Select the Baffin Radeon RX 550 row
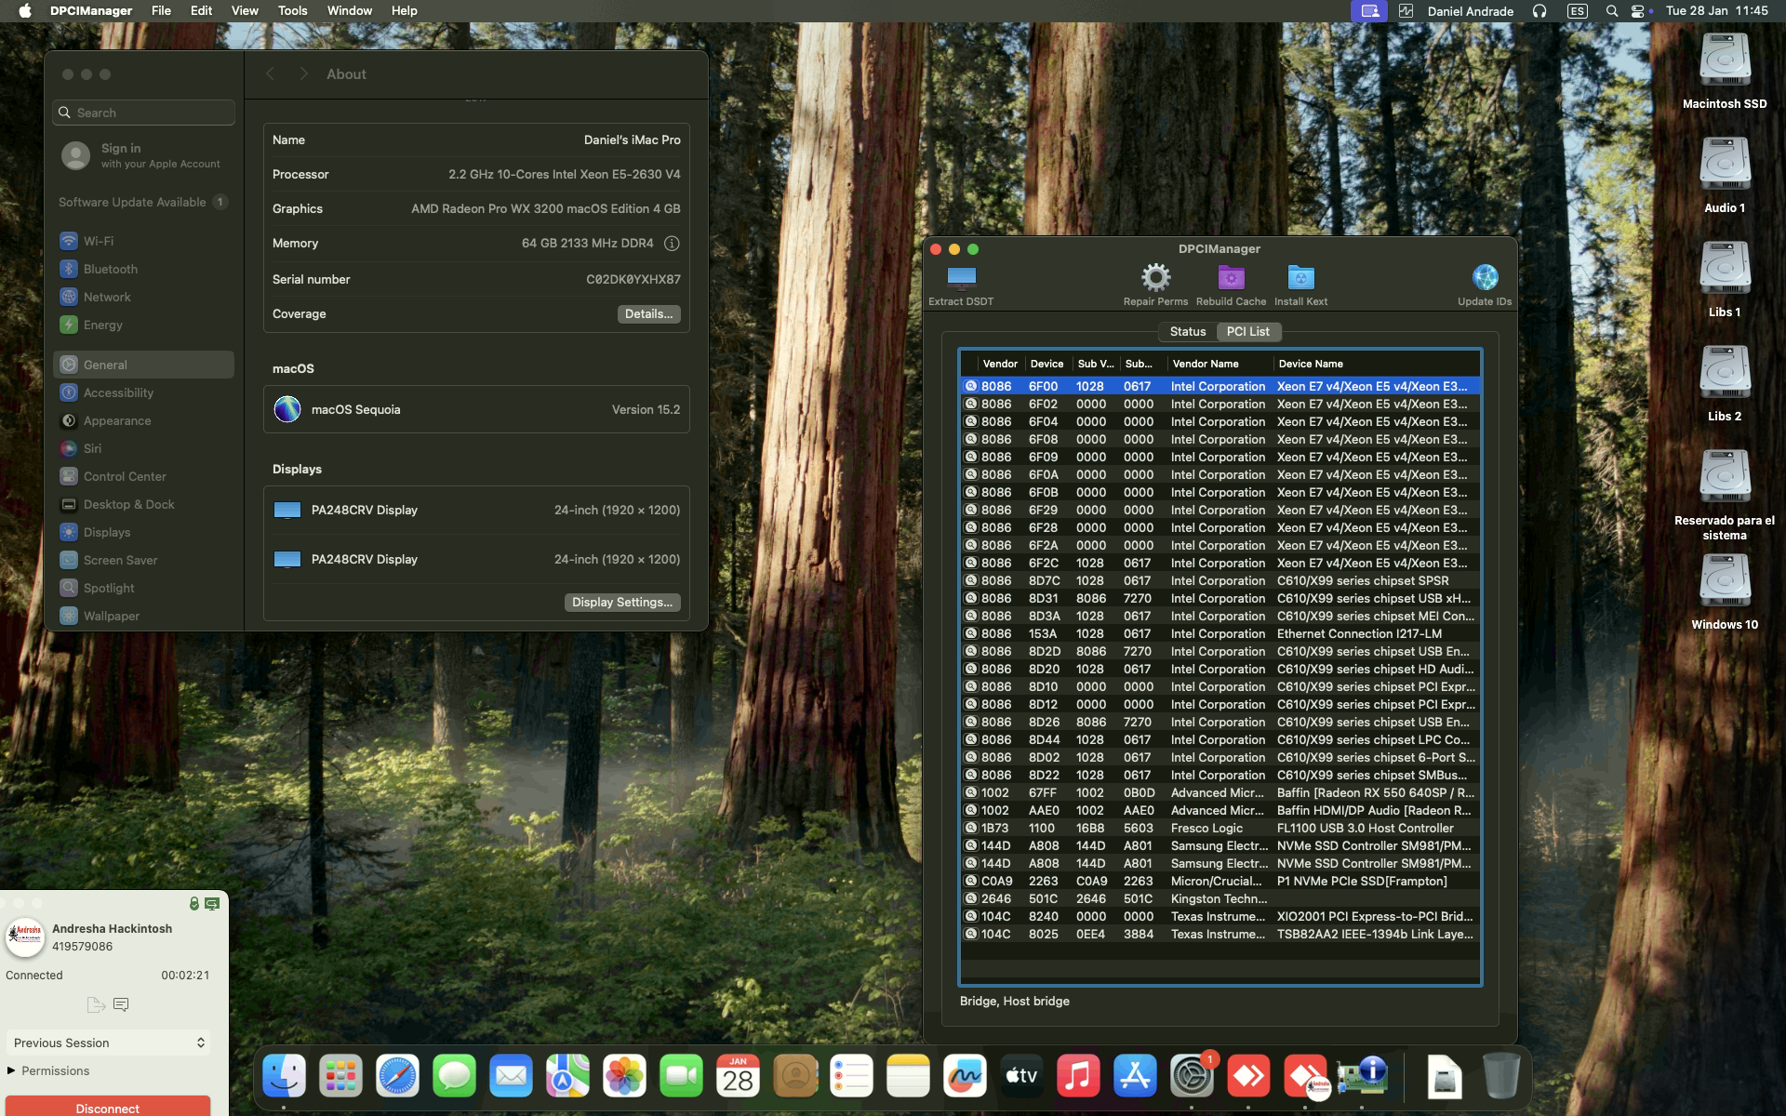1786x1116 pixels. (1220, 793)
